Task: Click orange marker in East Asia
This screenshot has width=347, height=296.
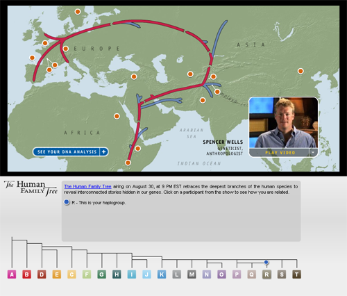Action: click(301, 71)
